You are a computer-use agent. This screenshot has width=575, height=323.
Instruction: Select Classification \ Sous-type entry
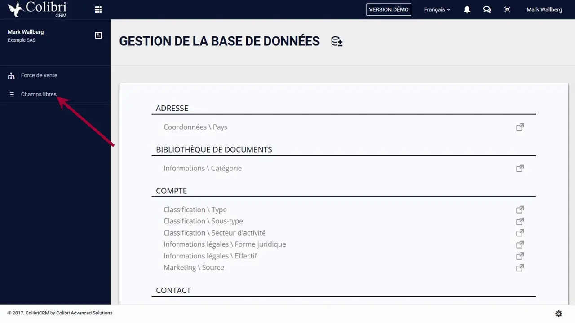(203, 221)
